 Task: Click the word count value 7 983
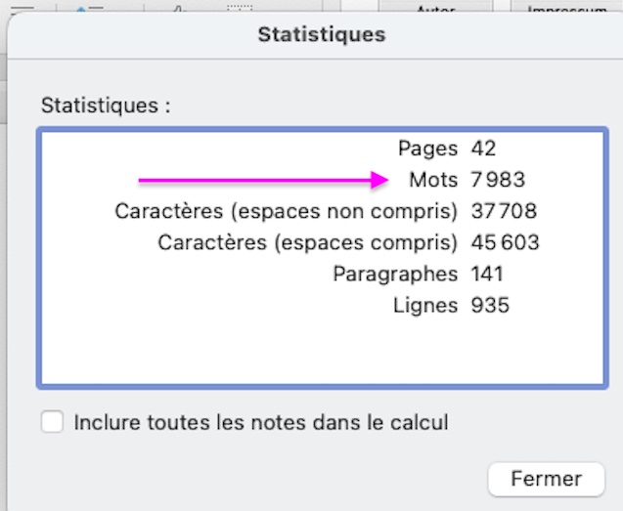click(498, 180)
